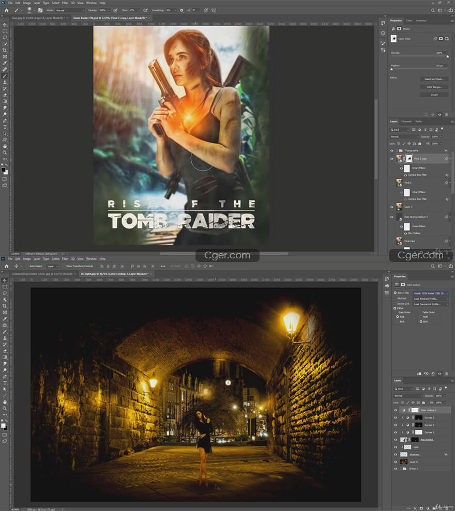Switch to Channels tab in top window
Screen dimensions: 455x511
pos(406,121)
